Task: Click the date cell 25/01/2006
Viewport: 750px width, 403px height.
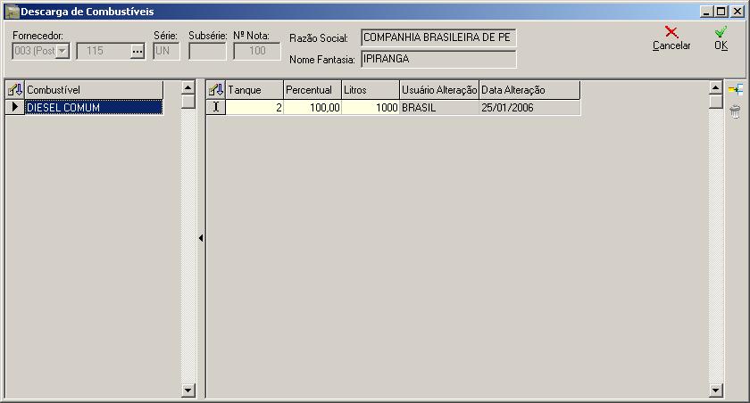Action: [529, 107]
